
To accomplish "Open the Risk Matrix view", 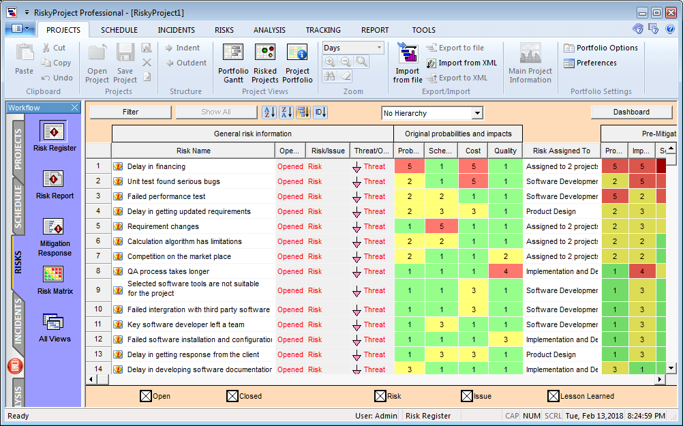I will click(54, 280).
